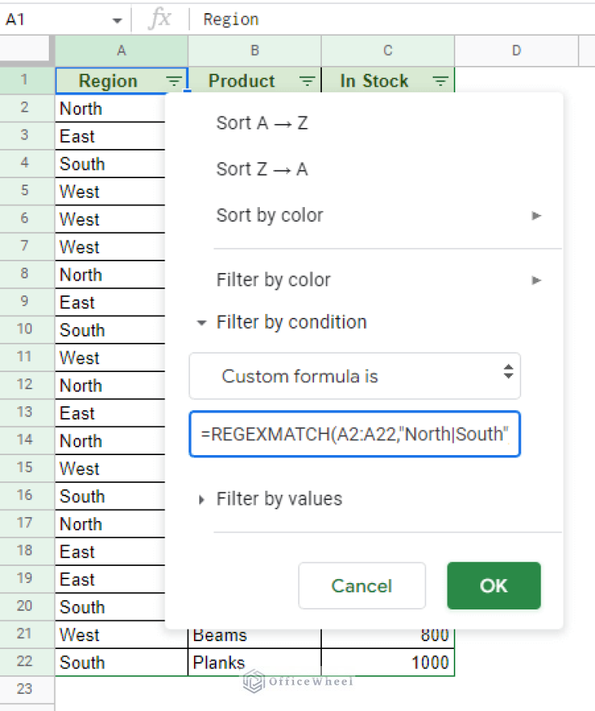Screen dimensions: 595x711
Task: Select Sort A to Z
Action: pos(262,123)
